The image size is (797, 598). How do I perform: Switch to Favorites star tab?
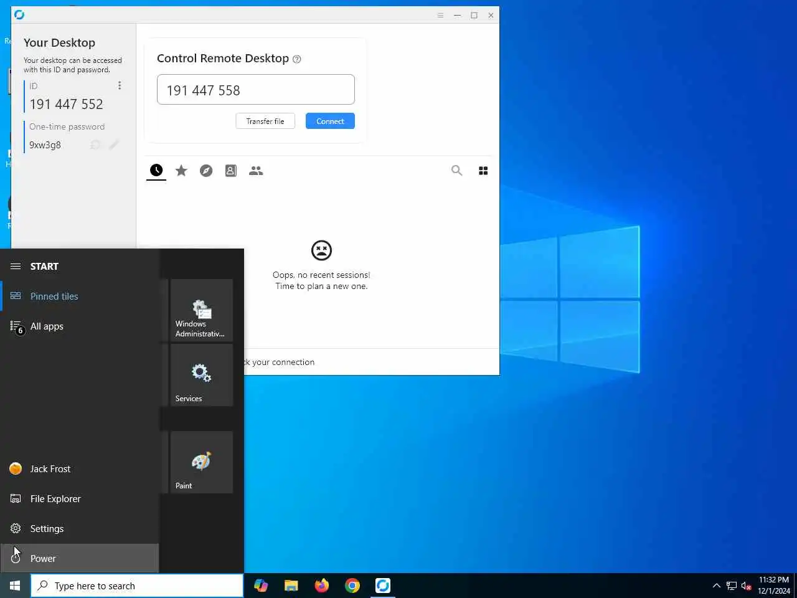click(181, 171)
